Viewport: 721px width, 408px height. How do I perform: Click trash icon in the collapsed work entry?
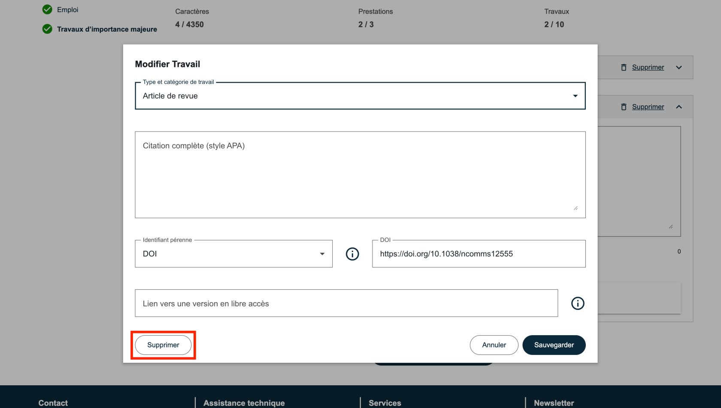624,67
